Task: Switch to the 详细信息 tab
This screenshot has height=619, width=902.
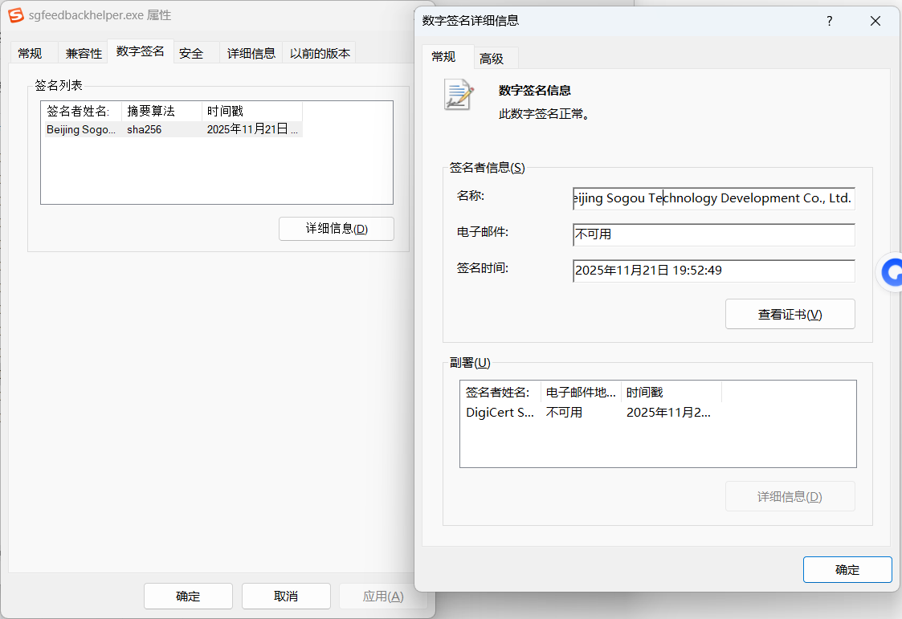Action: pos(251,54)
